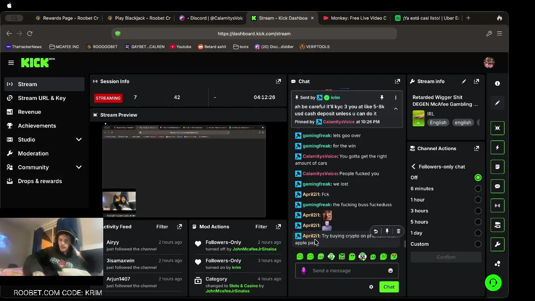Viewport: 535px width, 301px height.
Task: Click the broadcast signal sidebar icon
Action: tap(497, 206)
